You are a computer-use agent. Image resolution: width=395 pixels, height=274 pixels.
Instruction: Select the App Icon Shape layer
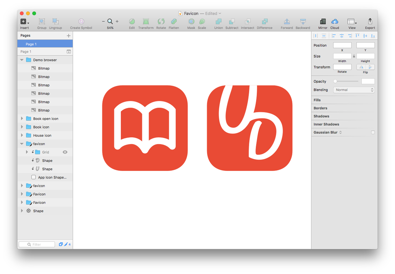(x=45, y=177)
